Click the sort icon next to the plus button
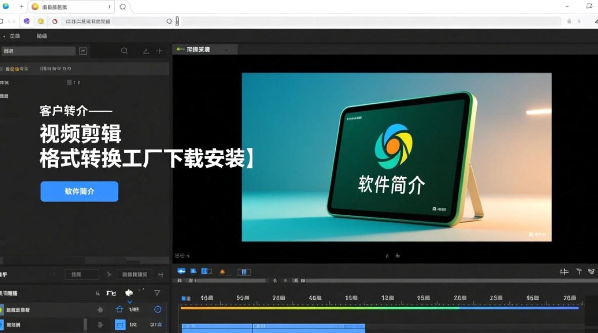The image size is (598, 333). pyautogui.click(x=145, y=51)
